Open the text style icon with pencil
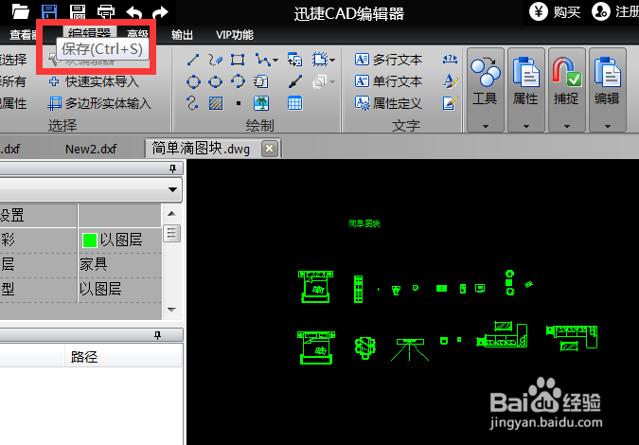The height and width of the screenshot is (445, 639). click(451, 81)
